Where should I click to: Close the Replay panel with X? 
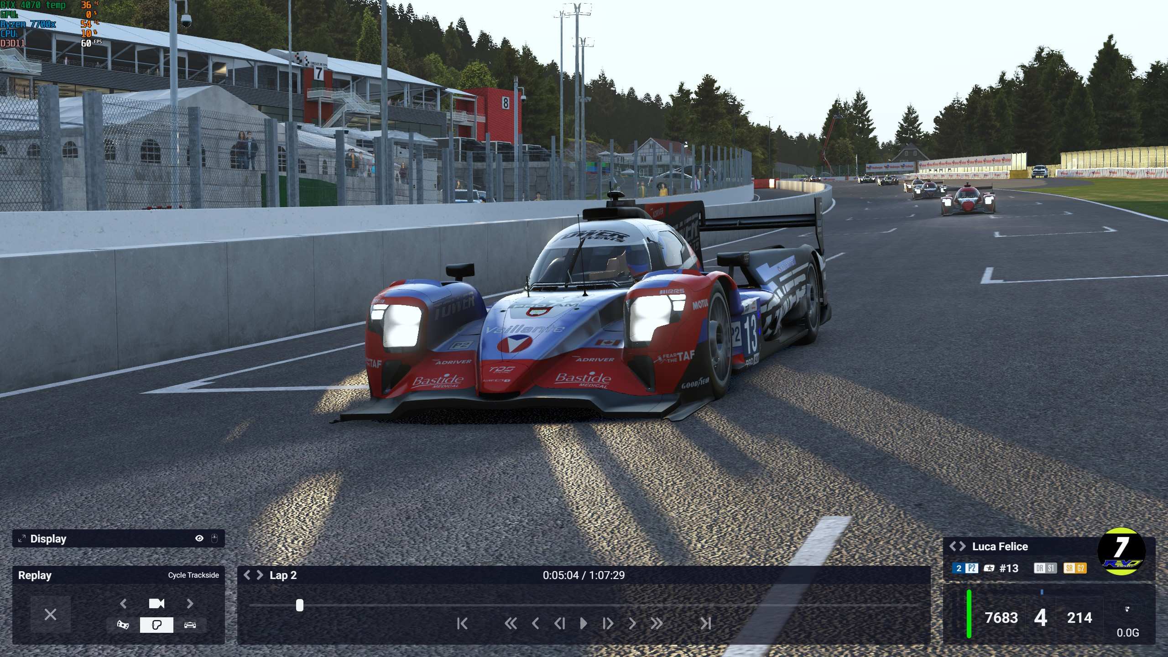pos(51,615)
